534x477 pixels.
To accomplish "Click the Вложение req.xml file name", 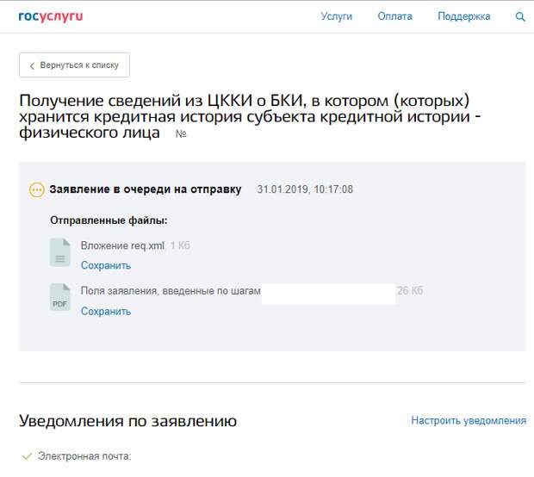I will pos(122,245).
